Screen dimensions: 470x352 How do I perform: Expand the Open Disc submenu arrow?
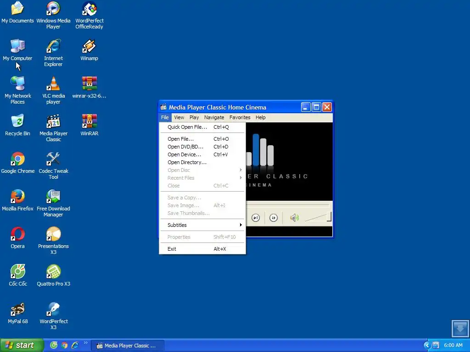tap(241, 170)
